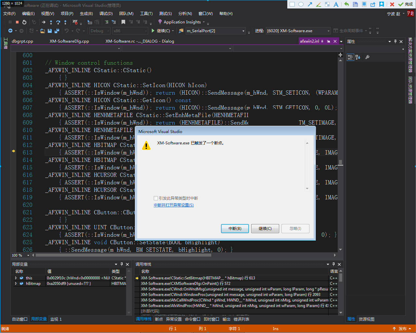Open the document tab overflow dropdown
The width and height of the screenshot is (416, 333).
pos(341,42)
